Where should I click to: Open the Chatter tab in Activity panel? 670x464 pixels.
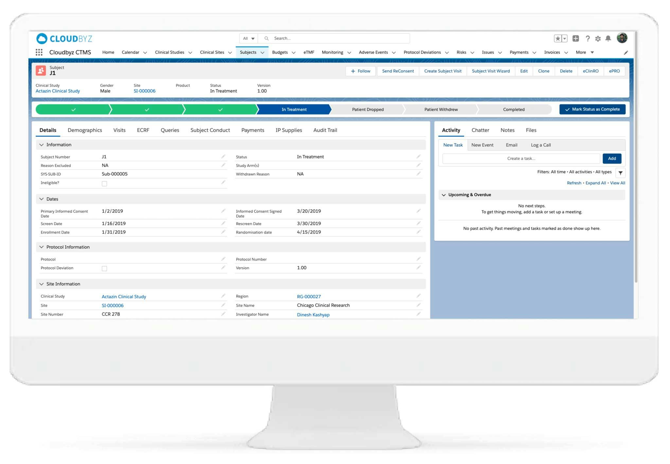480,130
